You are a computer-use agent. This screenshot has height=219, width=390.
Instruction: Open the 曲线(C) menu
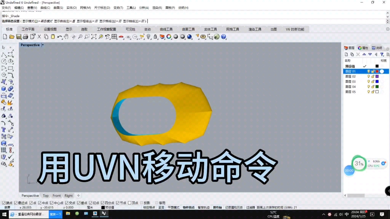45,8
